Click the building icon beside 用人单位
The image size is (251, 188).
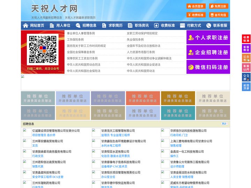point(52,25)
